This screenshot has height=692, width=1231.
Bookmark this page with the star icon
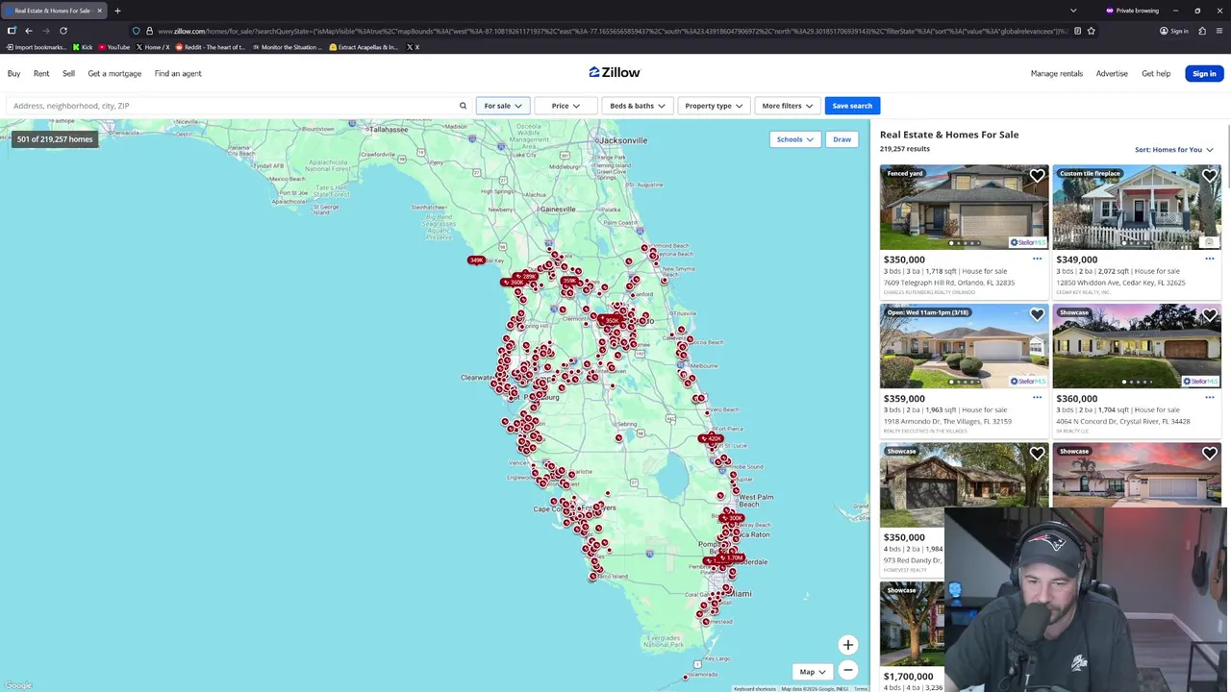pos(1091,31)
